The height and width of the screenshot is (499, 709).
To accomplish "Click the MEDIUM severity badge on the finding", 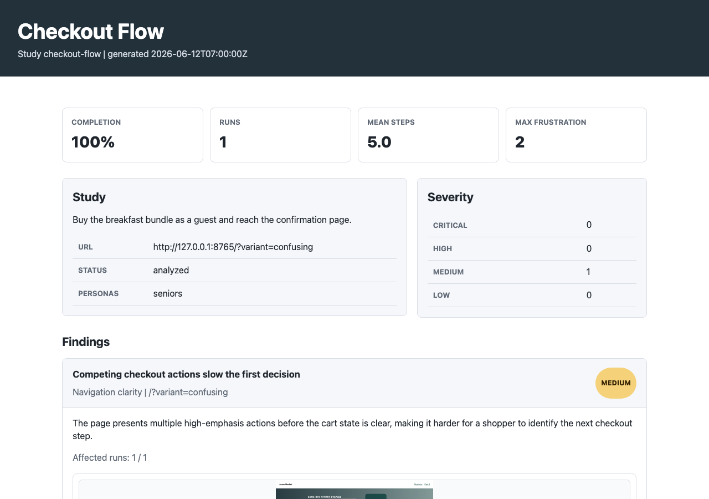I will click(x=616, y=383).
